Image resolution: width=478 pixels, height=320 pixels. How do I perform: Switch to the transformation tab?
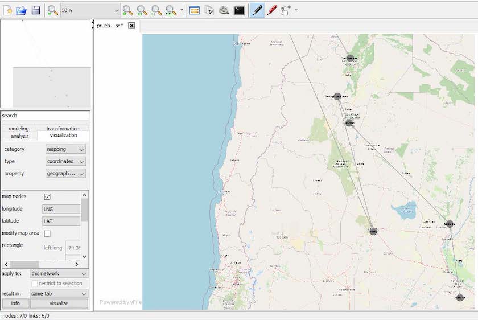(63, 129)
